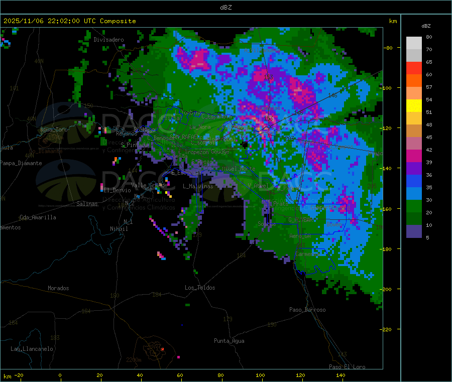452x382 pixels.
Task: Click the -200 km right axis tick label
Action: pos(387,289)
